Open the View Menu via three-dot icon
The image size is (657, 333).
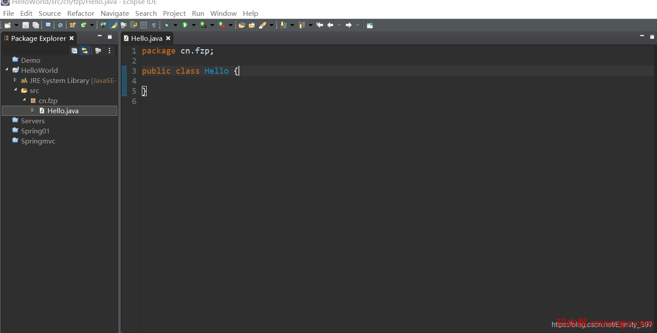(x=109, y=50)
